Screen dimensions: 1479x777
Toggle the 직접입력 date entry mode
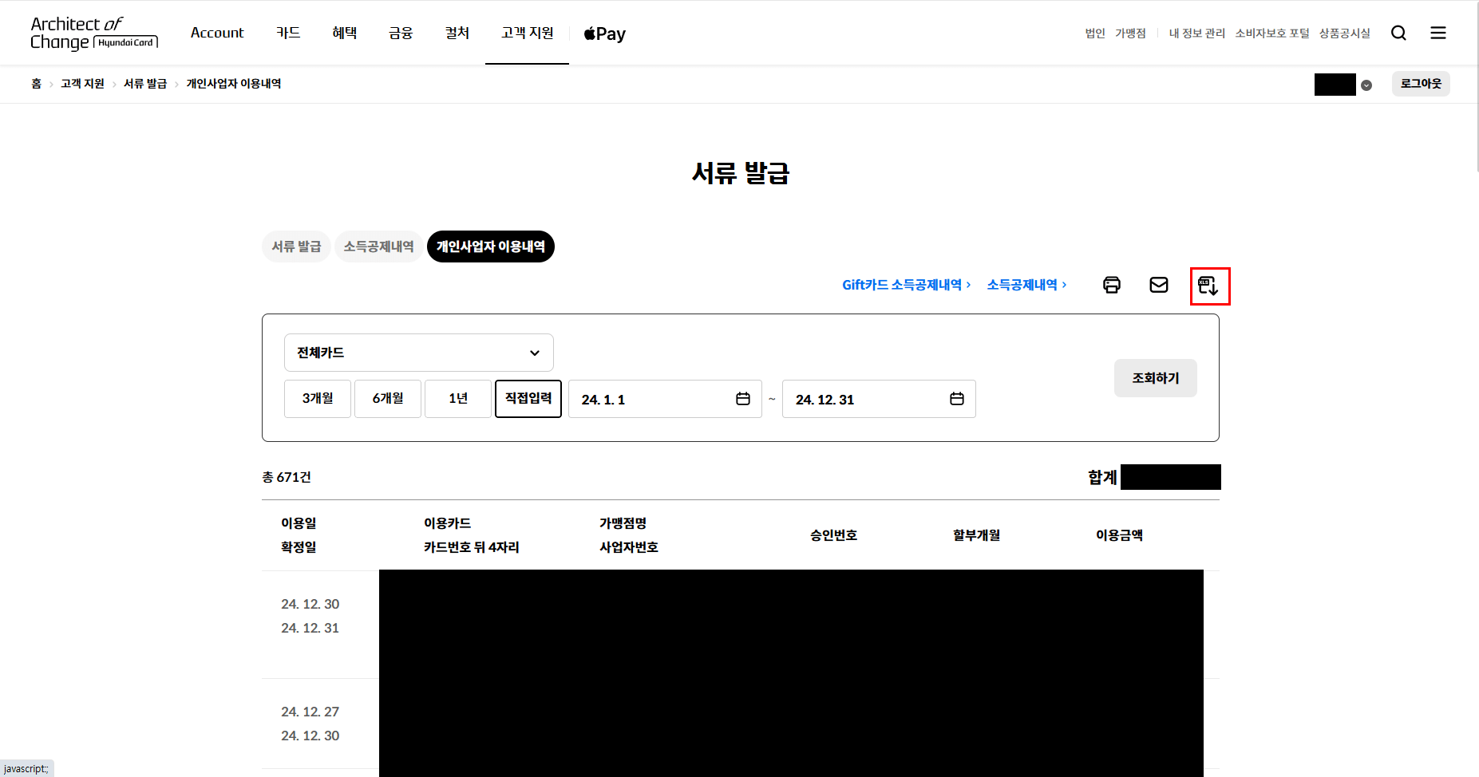[528, 399]
